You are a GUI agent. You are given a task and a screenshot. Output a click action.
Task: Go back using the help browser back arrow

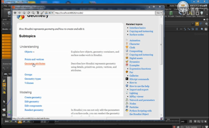pos(15,13)
